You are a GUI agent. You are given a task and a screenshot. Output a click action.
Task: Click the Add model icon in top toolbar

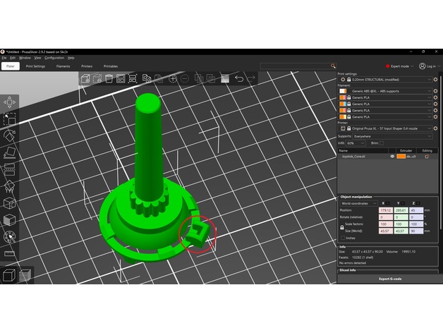(x=86, y=78)
